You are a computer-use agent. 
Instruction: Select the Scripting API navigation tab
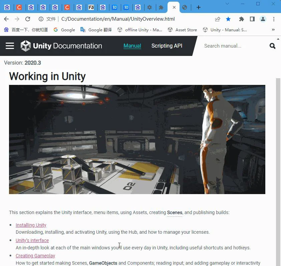(167, 46)
